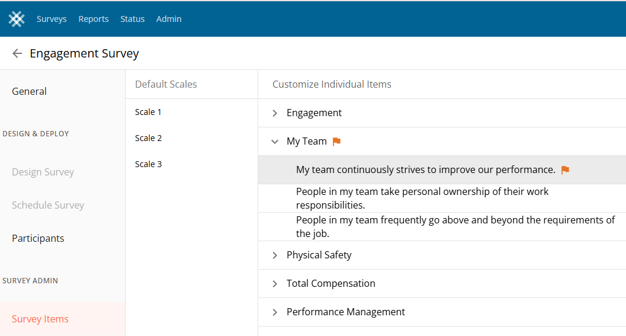The height and width of the screenshot is (336, 626).
Task: Open the Participants sidebar page
Action: point(38,238)
